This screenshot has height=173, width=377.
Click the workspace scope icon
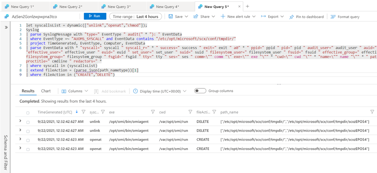click(x=7, y=17)
